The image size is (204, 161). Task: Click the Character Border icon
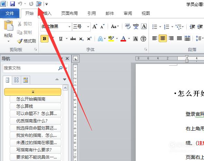point(144,27)
